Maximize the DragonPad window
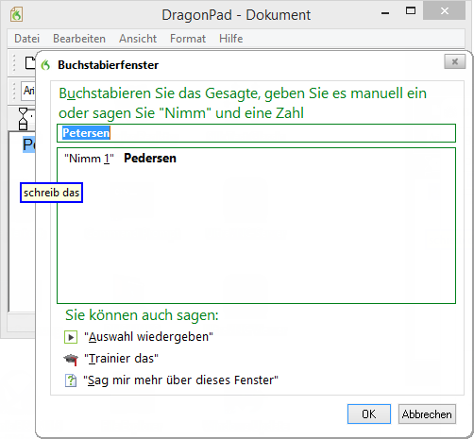 [x=411, y=11]
